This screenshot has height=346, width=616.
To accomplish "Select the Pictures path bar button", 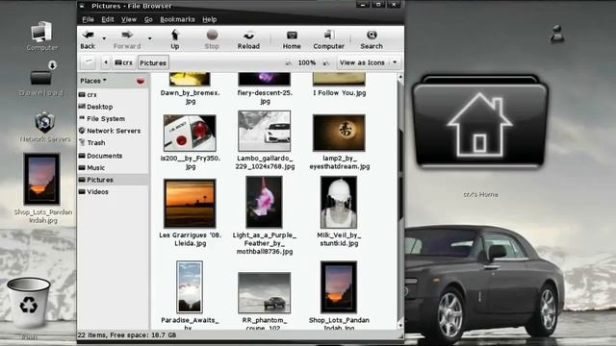I will [153, 62].
